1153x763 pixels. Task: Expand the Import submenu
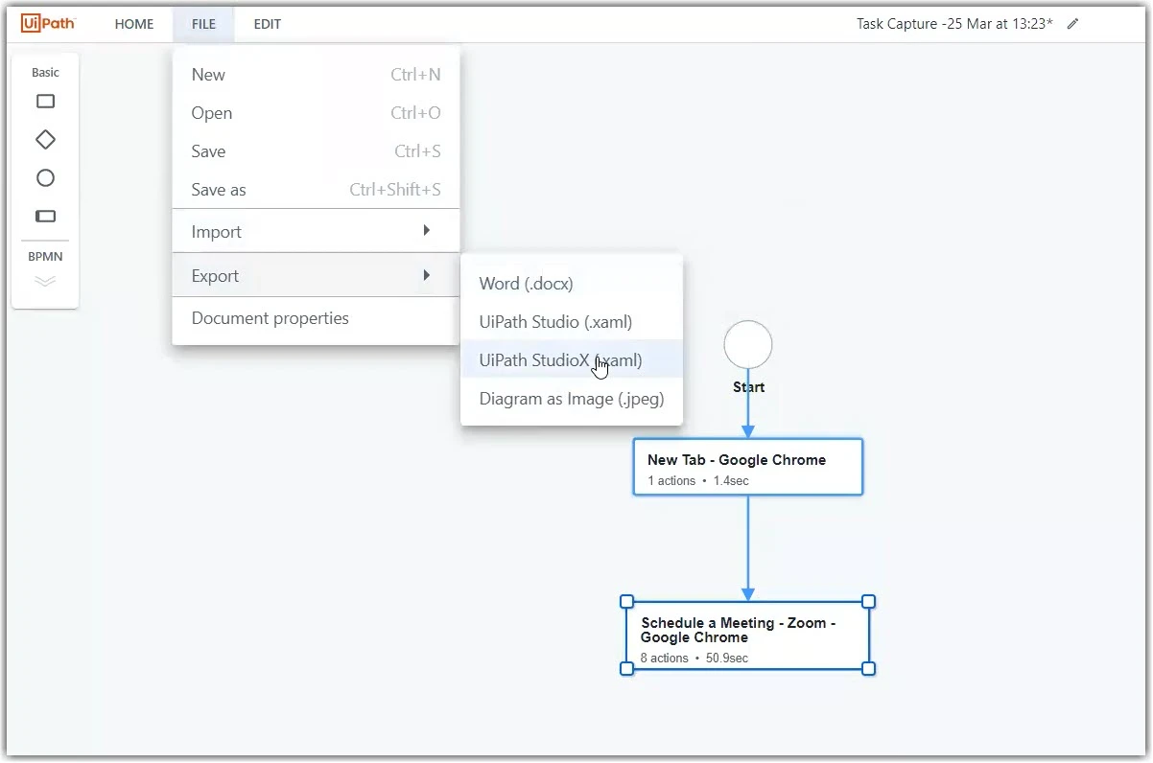[316, 232]
